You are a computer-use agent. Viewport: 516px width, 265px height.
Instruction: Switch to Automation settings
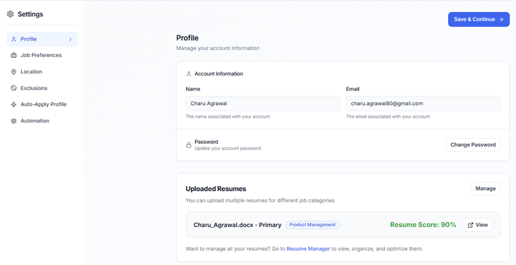[42, 121]
